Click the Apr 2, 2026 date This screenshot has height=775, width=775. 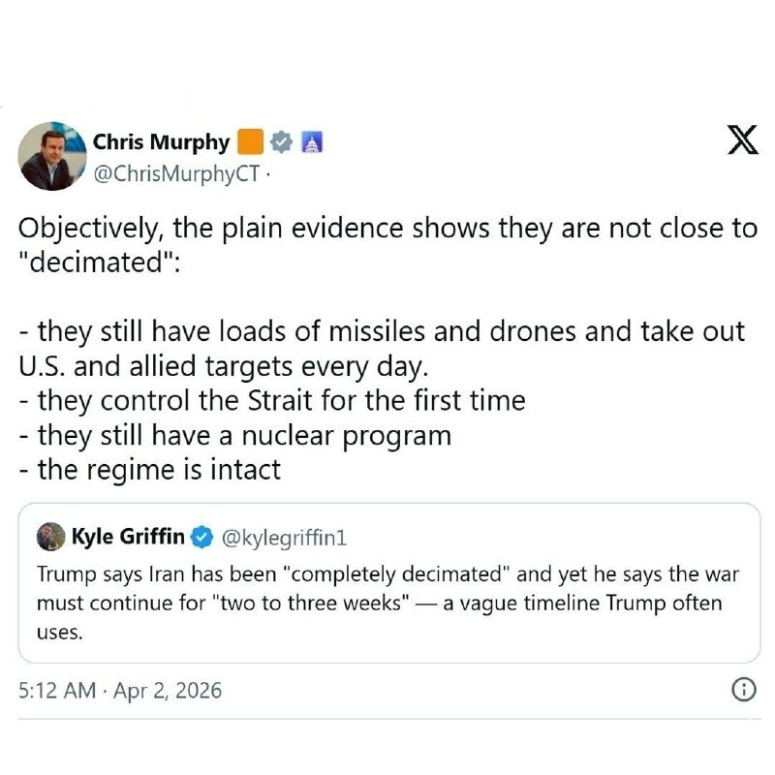coord(167,691)
